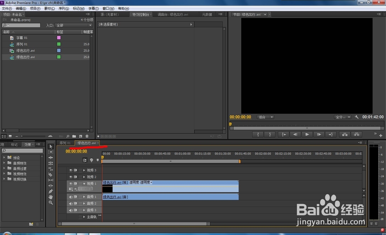The width and height of the screenshot is (386, 235).
Task: Select the Rolling Edit tool
Action: click(x=51, y=163)
